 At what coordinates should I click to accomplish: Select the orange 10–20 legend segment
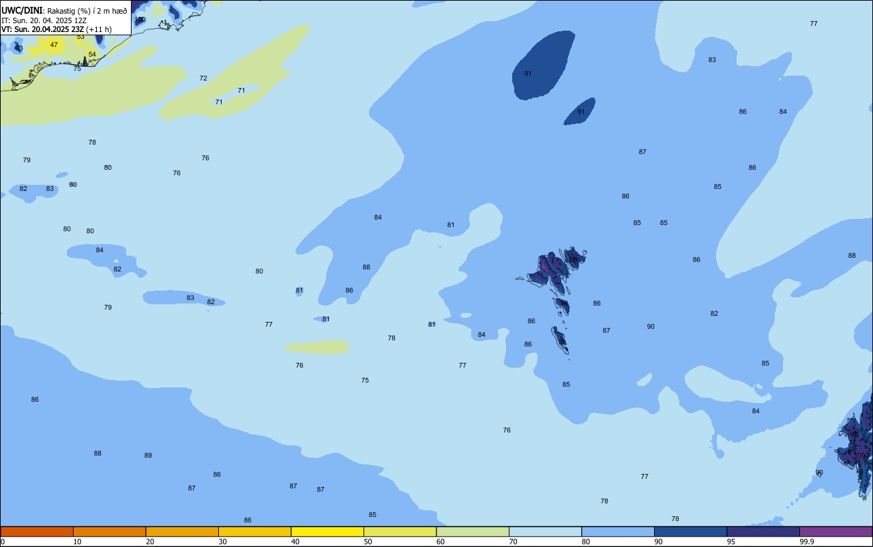click(109, 531)
